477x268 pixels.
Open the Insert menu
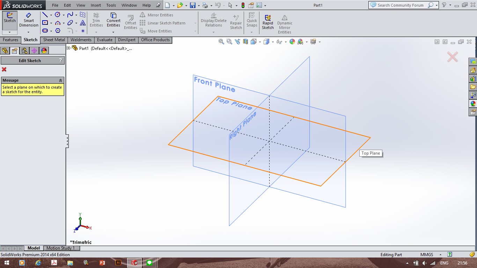(96, 5)
